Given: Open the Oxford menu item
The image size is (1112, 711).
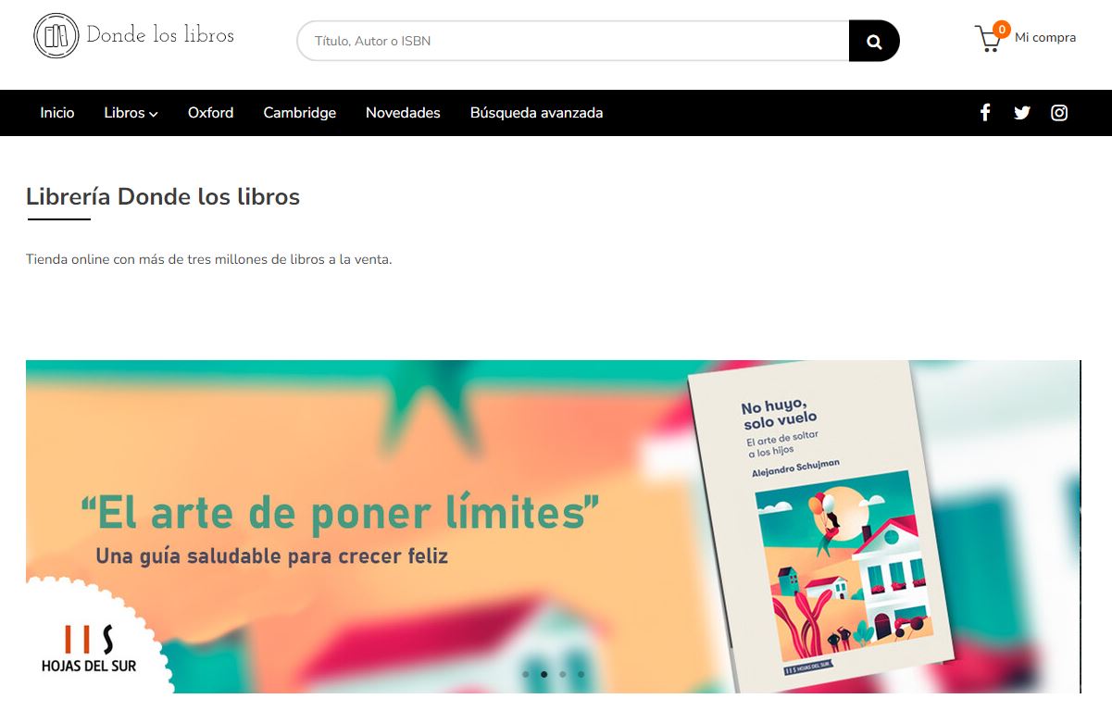Looking at the screenshot, I should click(x=210, y=113).
